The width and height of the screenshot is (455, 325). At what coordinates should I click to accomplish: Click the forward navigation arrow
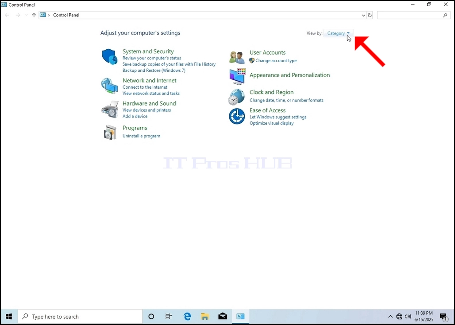[18, 15]
